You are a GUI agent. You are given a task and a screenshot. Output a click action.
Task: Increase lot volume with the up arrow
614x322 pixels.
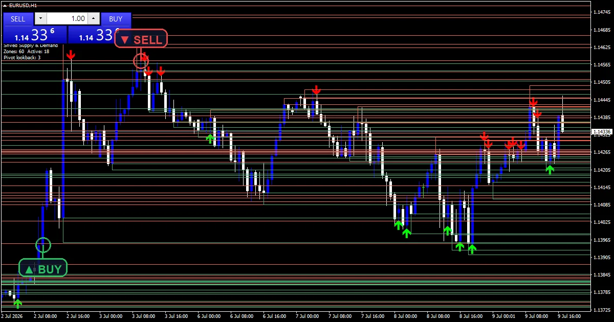coord(93,19)
